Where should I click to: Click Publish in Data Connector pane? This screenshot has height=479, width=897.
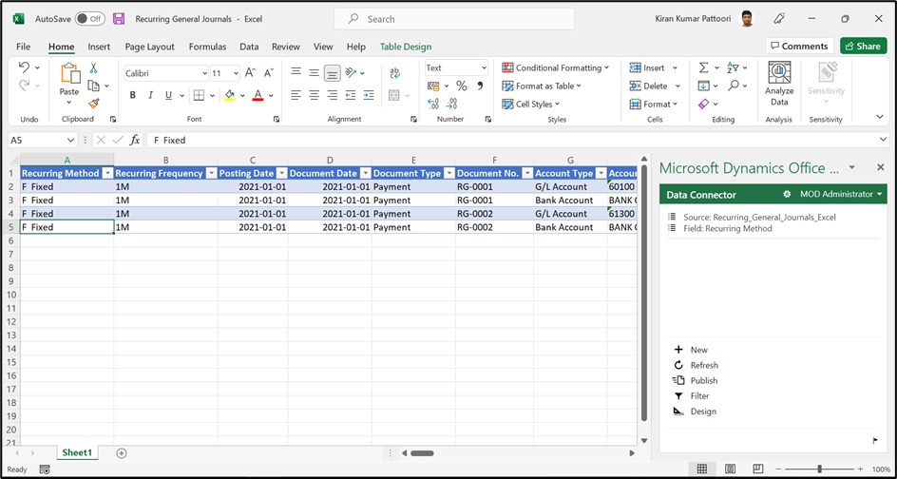pos(696,380)
